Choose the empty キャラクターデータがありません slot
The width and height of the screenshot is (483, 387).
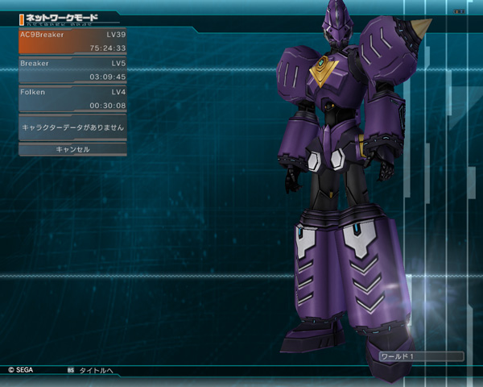72,127
